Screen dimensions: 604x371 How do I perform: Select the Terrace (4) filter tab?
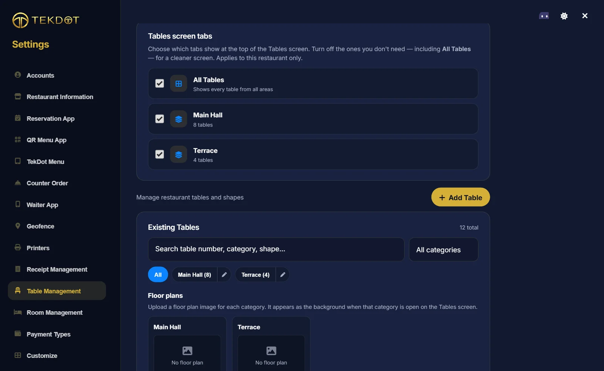(256, 275)
